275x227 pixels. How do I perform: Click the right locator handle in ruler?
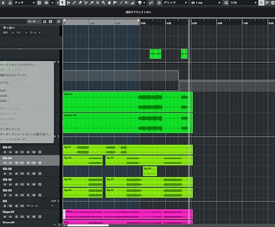pyautogui.click(x=138, y=21)
